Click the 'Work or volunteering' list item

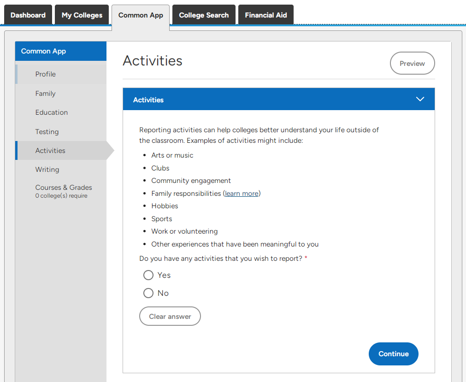tap(184, 231)
